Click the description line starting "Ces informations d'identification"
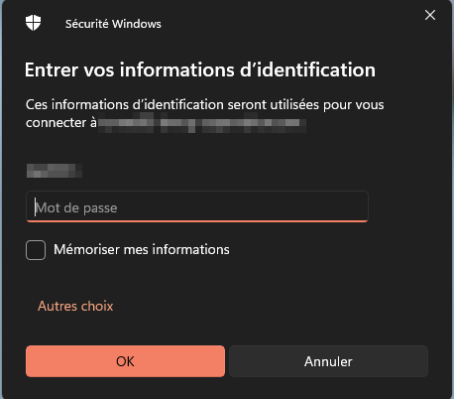Screen dimensions: 454x399 (205, 104)
